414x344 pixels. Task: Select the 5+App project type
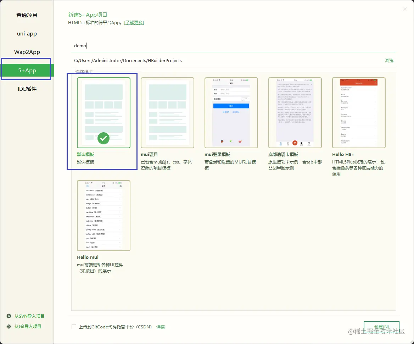coord(27,71)
